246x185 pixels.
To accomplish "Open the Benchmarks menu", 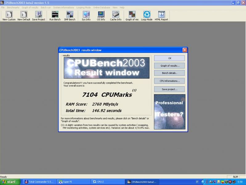I will (x=13, y=7).
